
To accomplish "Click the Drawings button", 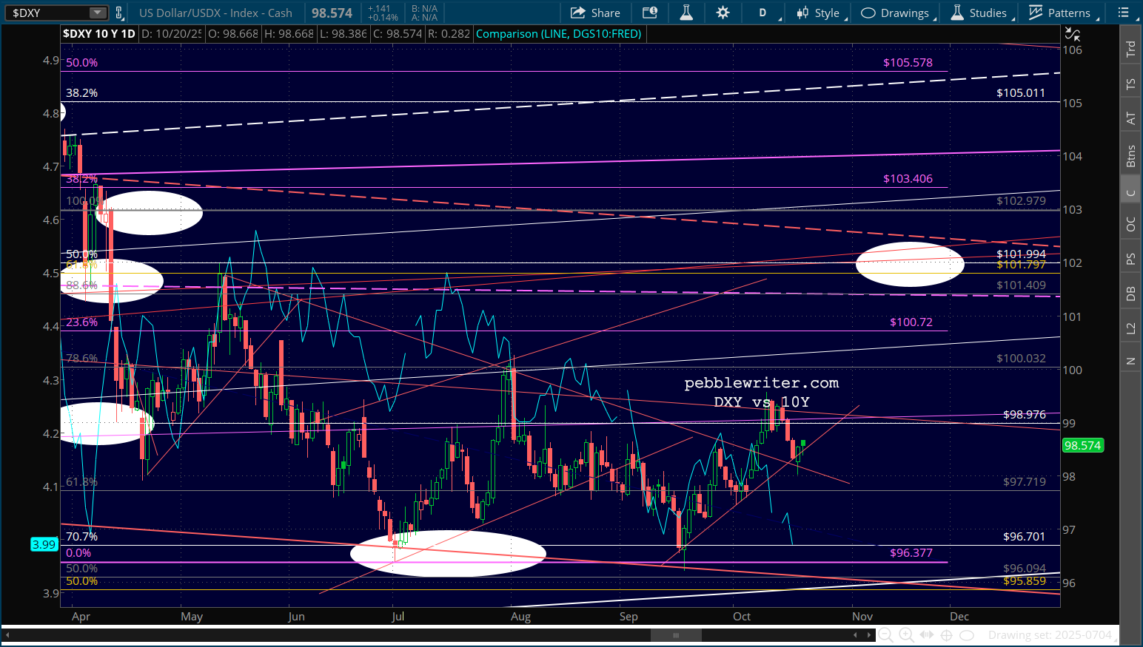I will [896, 13].
